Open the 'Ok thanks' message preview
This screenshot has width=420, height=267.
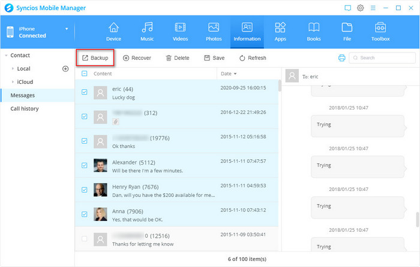[124, 146]
